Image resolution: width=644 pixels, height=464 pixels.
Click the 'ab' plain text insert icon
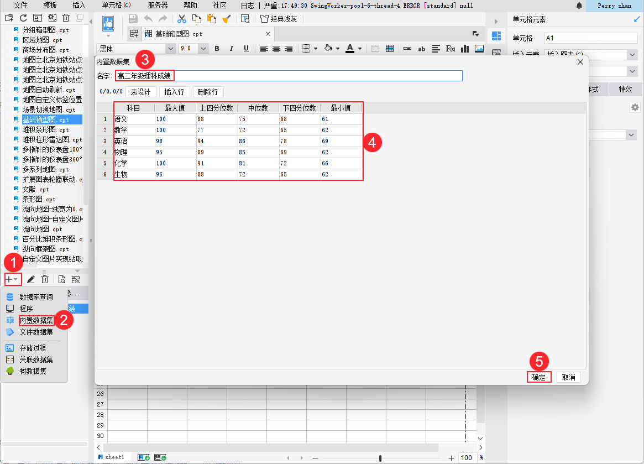click(x=422, y=49)
